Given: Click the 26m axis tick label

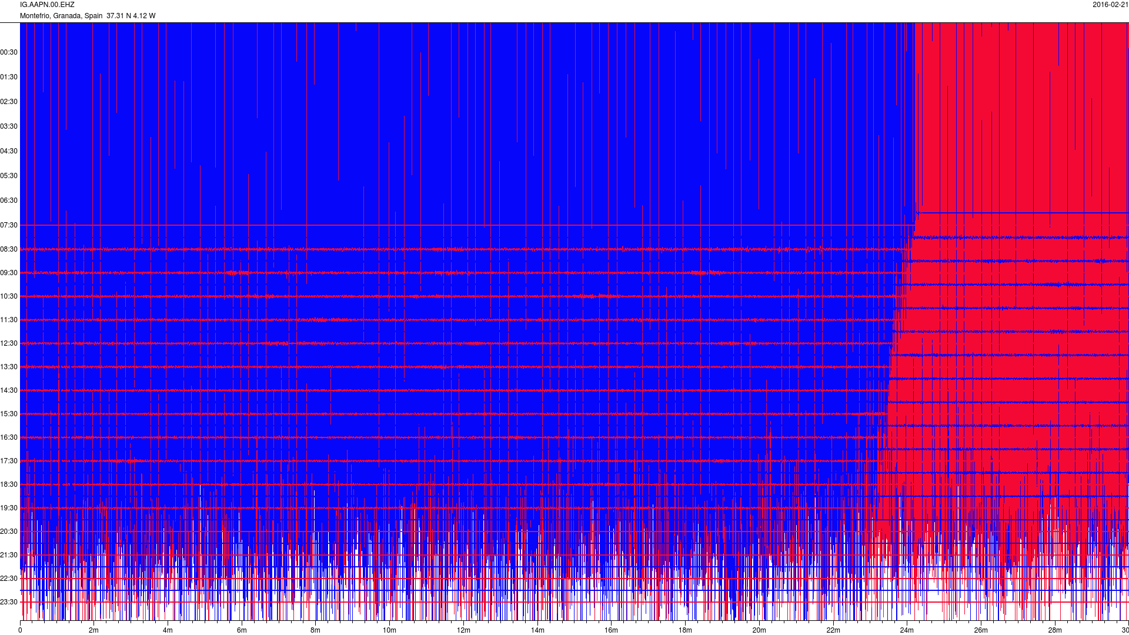Looking at the screenshot, I should point(981,630).
